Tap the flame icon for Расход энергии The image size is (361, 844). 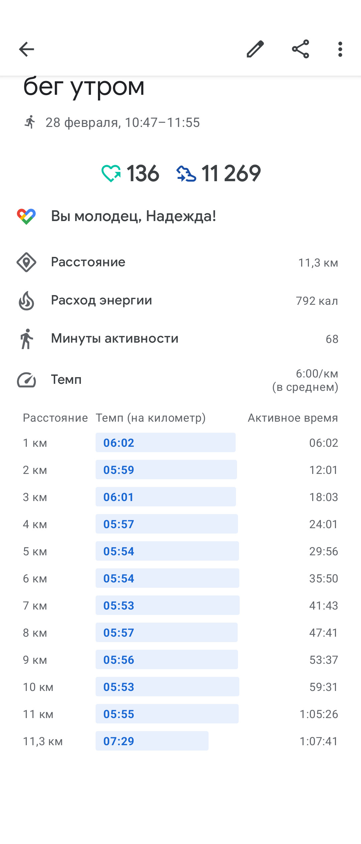click(26, 301)
